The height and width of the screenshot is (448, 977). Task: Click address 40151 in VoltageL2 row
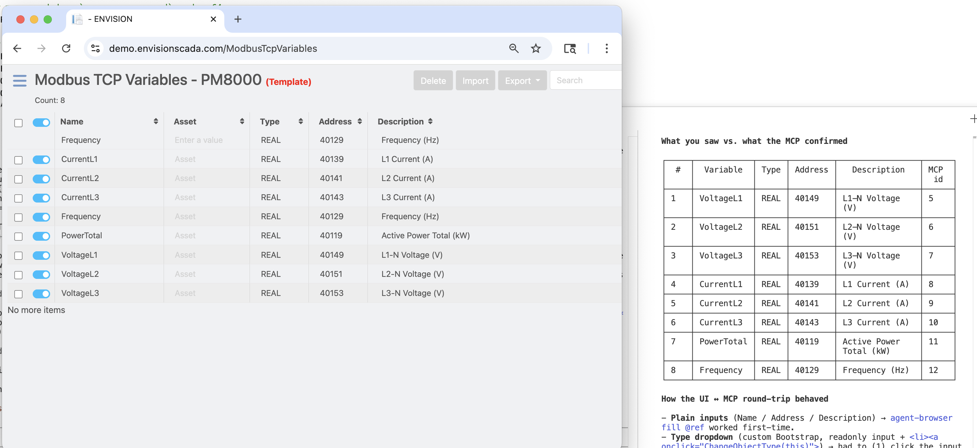point(331,274)
